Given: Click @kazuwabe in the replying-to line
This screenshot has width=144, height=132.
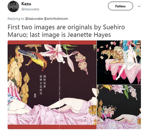Looking at the screenshot, I should pos(34,19).
